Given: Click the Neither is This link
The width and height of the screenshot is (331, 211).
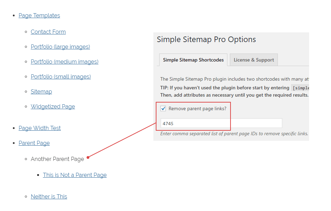Looking at the screenshot, I should pos(49,196).
